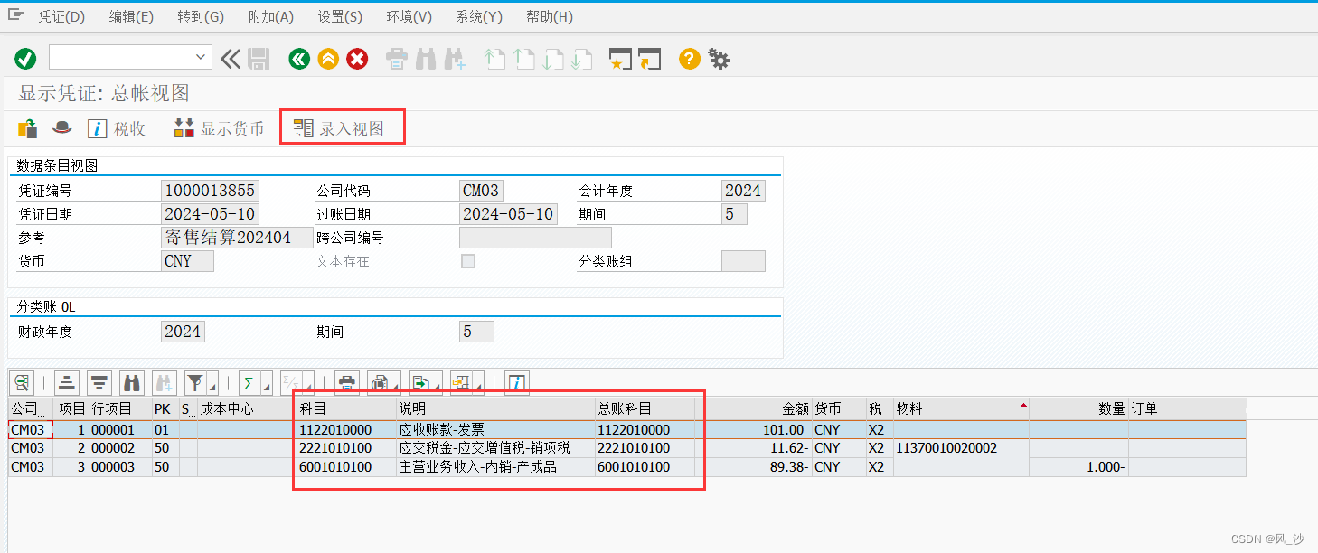Click the green Continue (Enter) checkmark icon
This screenshot has height=553, width=1318.
(x=24, y=58)
